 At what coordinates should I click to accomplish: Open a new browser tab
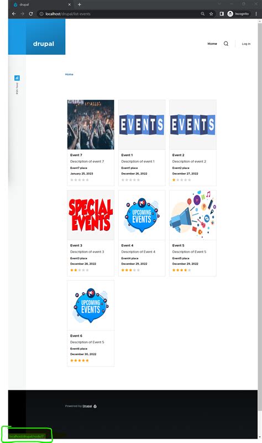pos(79,4)
